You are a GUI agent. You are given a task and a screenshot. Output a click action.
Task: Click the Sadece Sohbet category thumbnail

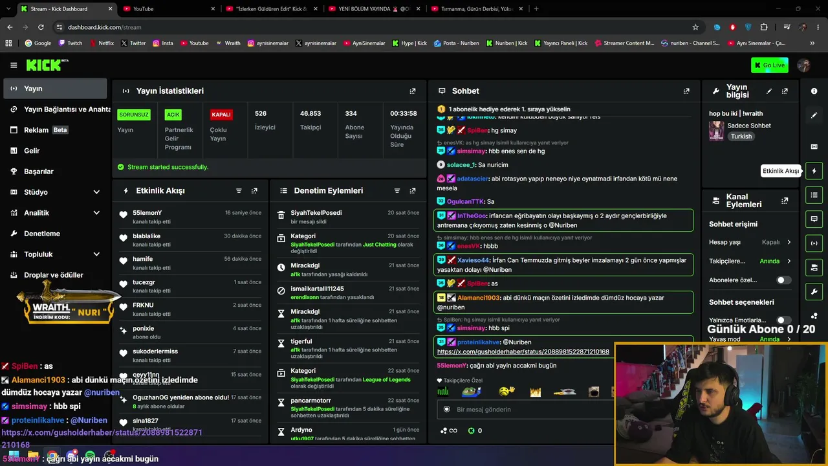point(716,131)
